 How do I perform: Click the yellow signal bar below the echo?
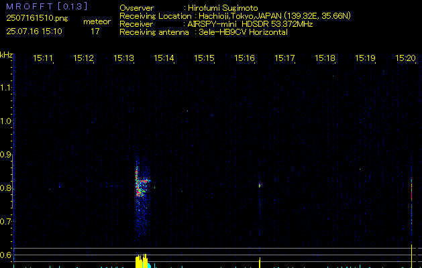(141, 261)
